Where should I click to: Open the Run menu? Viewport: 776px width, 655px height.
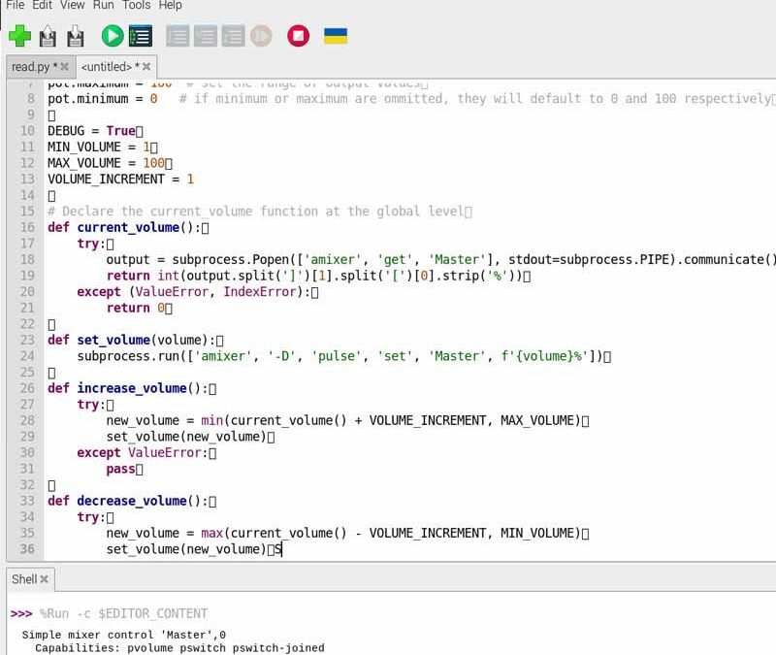pyautogui.click(x=104, y=5)
